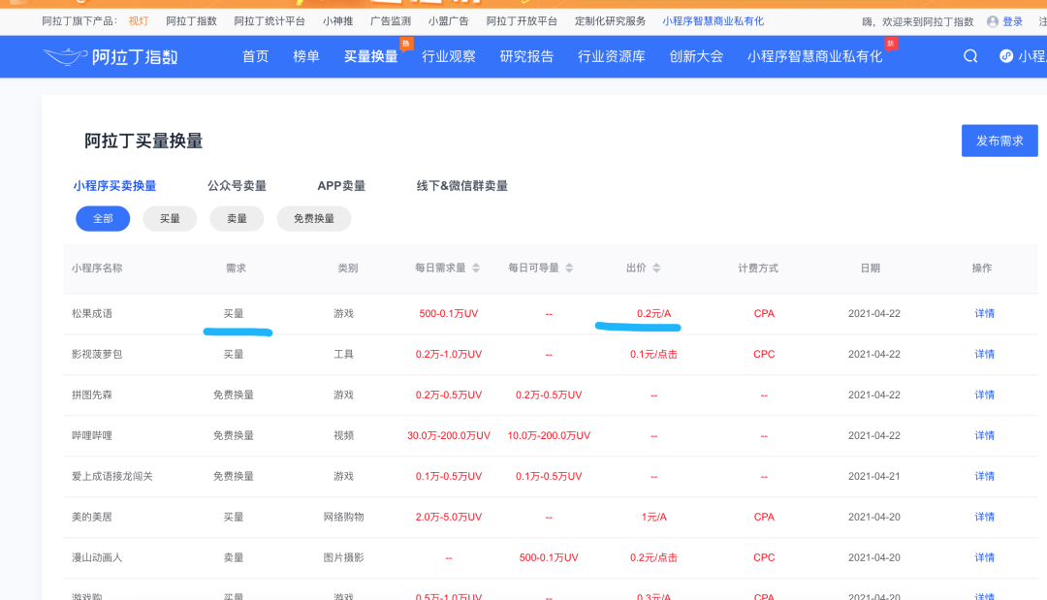This screenshot has height=600, width=1047.
Task: Click the 漫山动画人 name cell
Action: [97, 558]
